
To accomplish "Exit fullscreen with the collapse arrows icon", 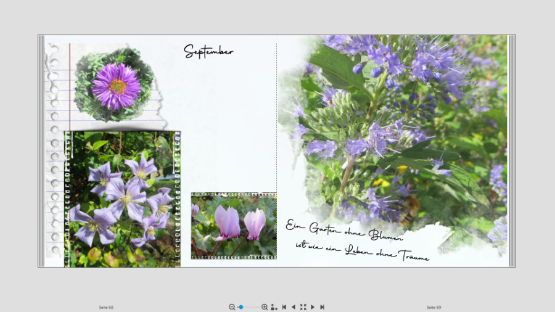I will click(303, 307).
